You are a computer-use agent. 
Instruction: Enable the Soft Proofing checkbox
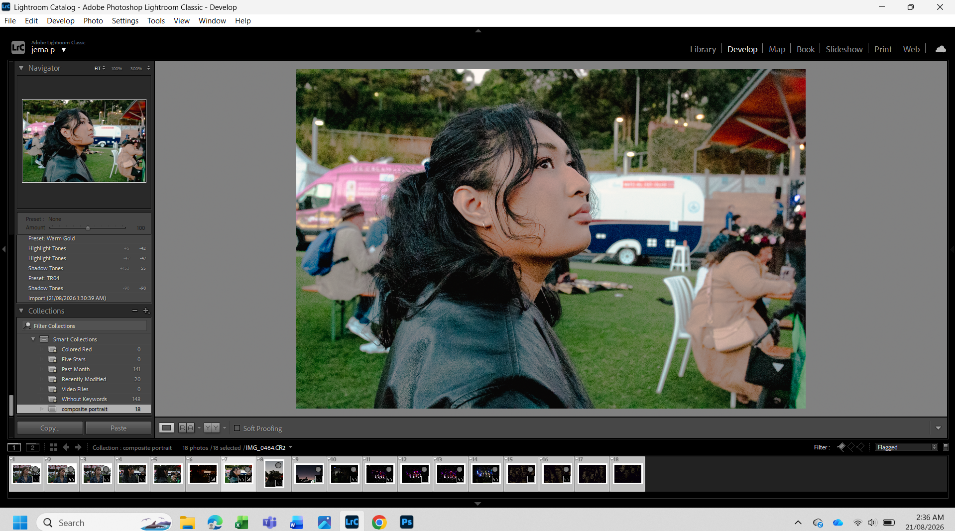pyautogui.click(x=237, y=428)
